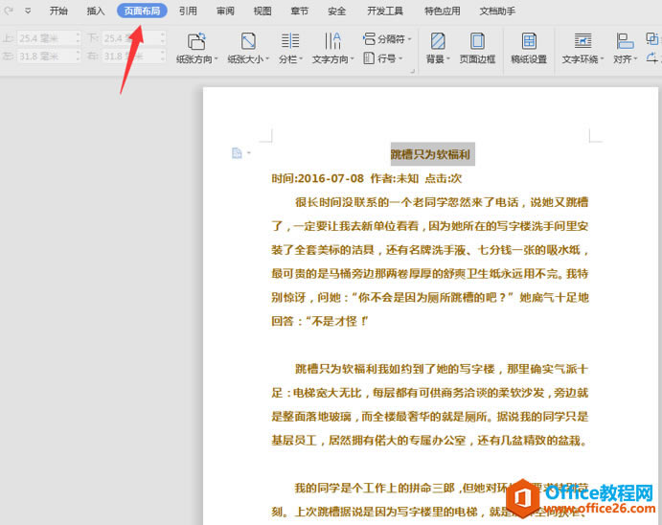The width and height of the screenshot is (662, 525).
Task: Click the 分隔符 break icon
Action: pyautogui.click(x=369, y=39)
